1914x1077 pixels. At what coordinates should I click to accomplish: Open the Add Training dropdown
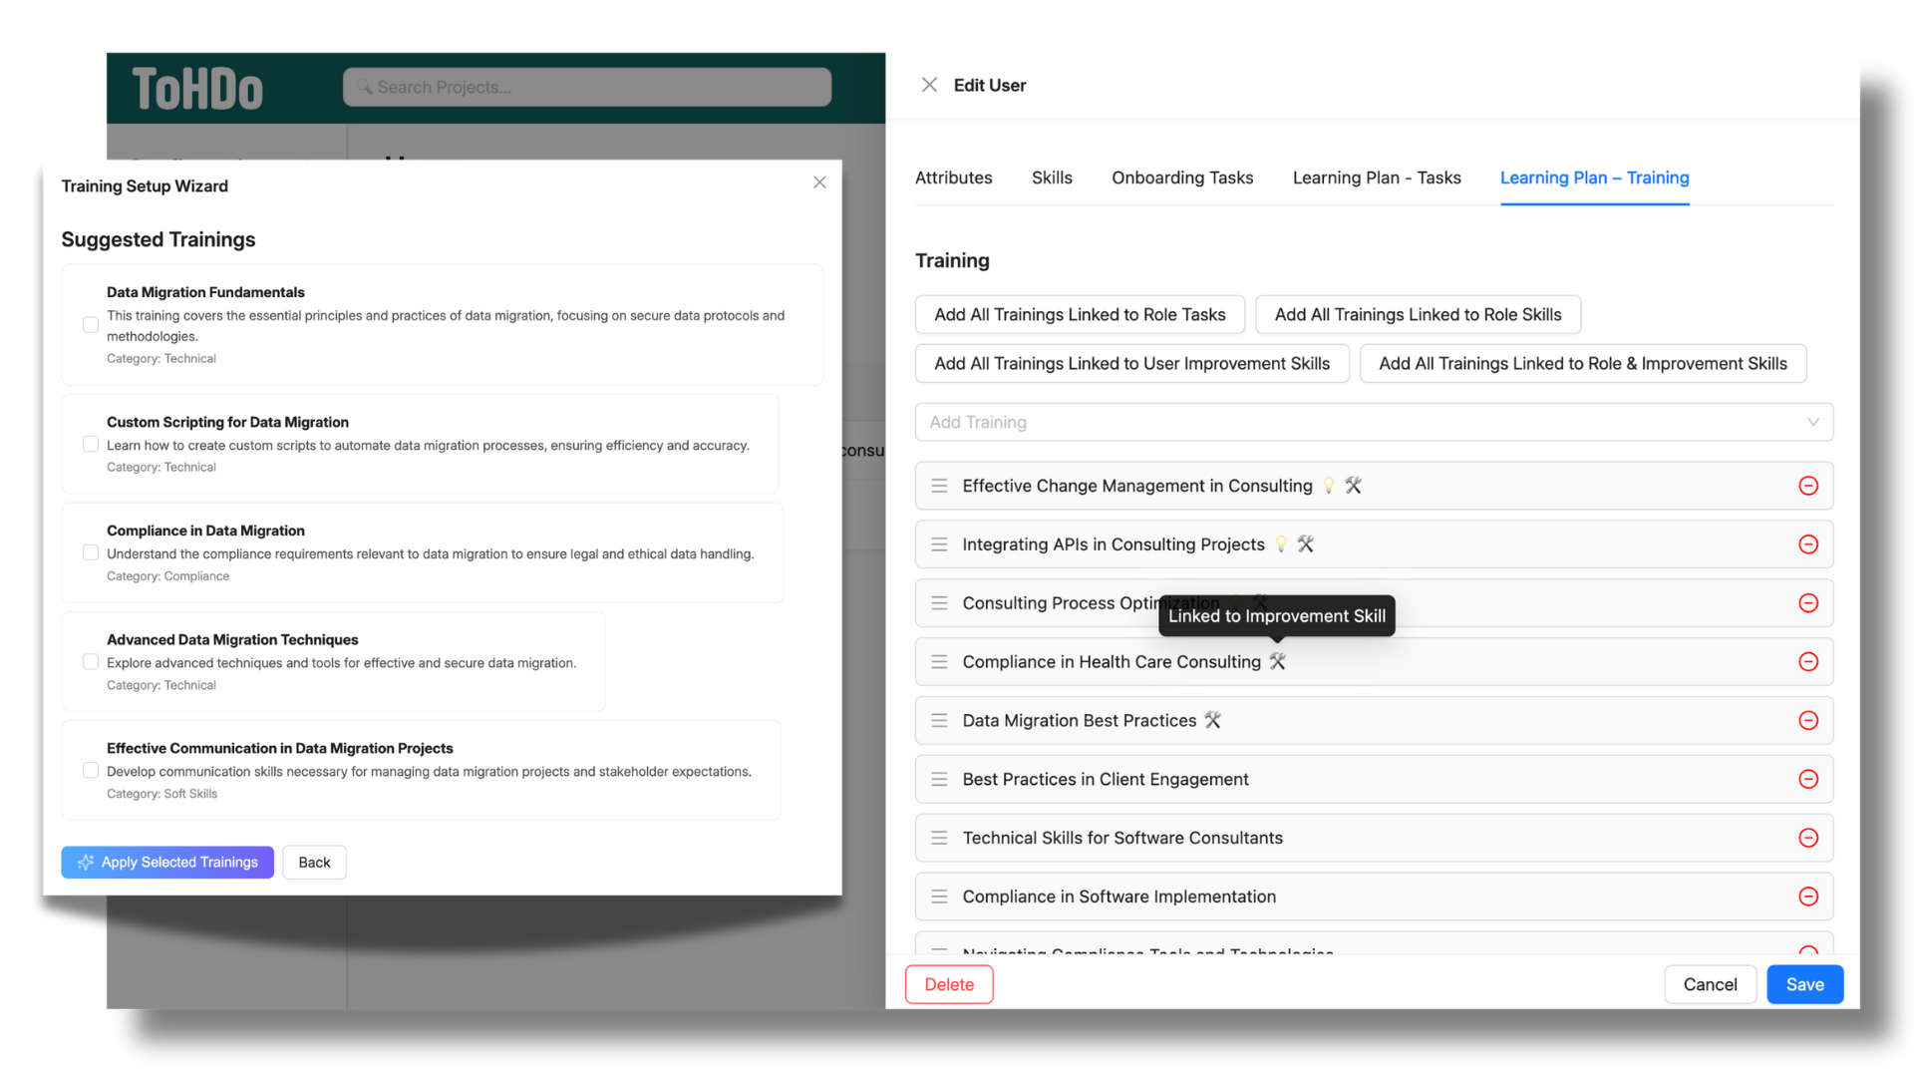point(1374,422)
